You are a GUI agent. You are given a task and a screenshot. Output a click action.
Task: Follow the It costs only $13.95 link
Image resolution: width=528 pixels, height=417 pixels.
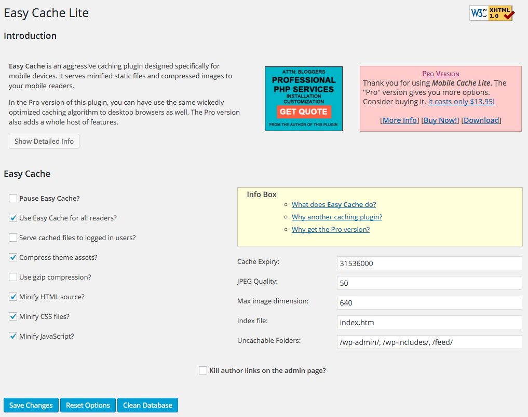462,102
